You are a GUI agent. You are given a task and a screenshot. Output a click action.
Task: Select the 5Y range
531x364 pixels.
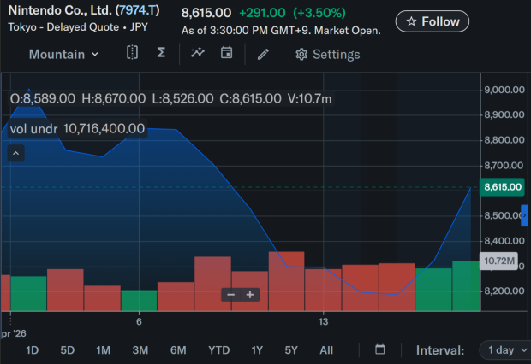(291, 350)
